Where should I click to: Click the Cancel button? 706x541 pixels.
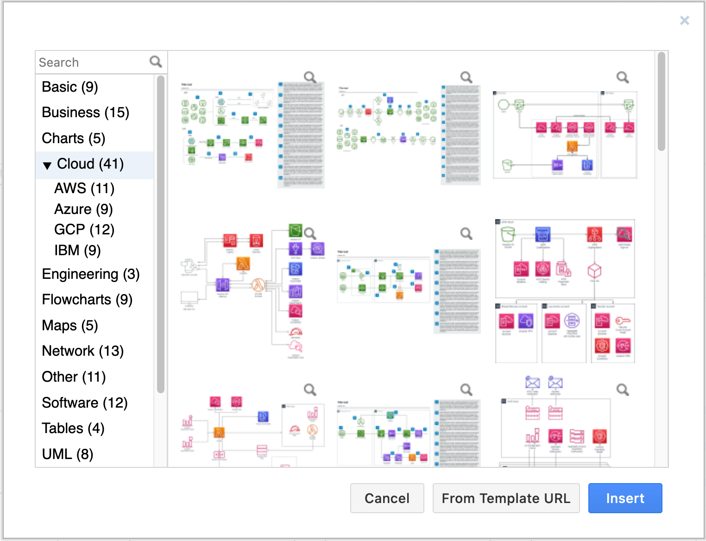tap(387, 498)
